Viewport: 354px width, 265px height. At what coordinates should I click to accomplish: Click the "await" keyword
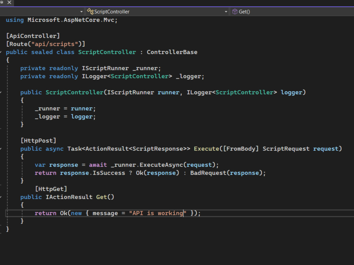(x=98, y=165)
